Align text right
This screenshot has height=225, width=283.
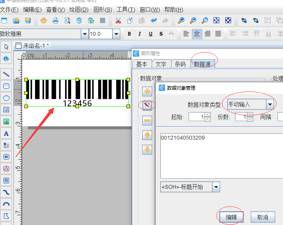click(x=208, y=34)
